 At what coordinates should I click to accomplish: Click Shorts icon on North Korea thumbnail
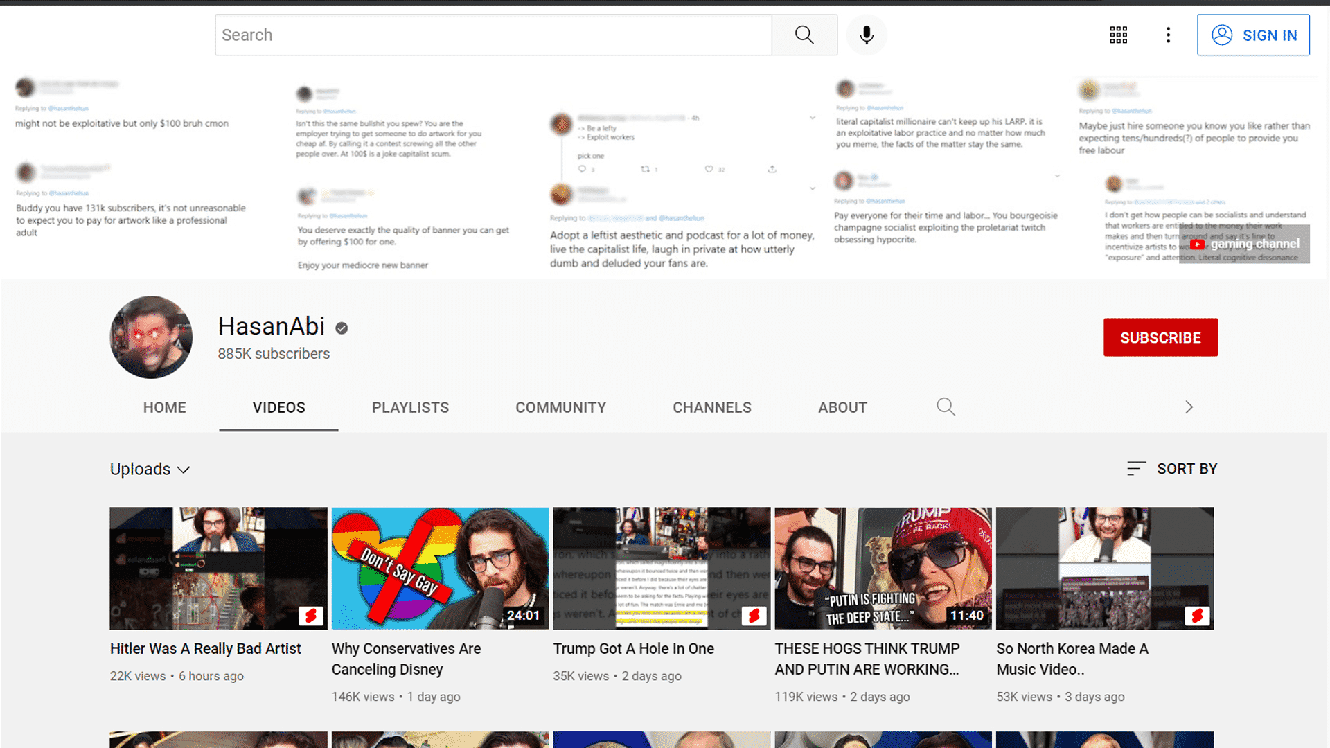click(1197, 616)
